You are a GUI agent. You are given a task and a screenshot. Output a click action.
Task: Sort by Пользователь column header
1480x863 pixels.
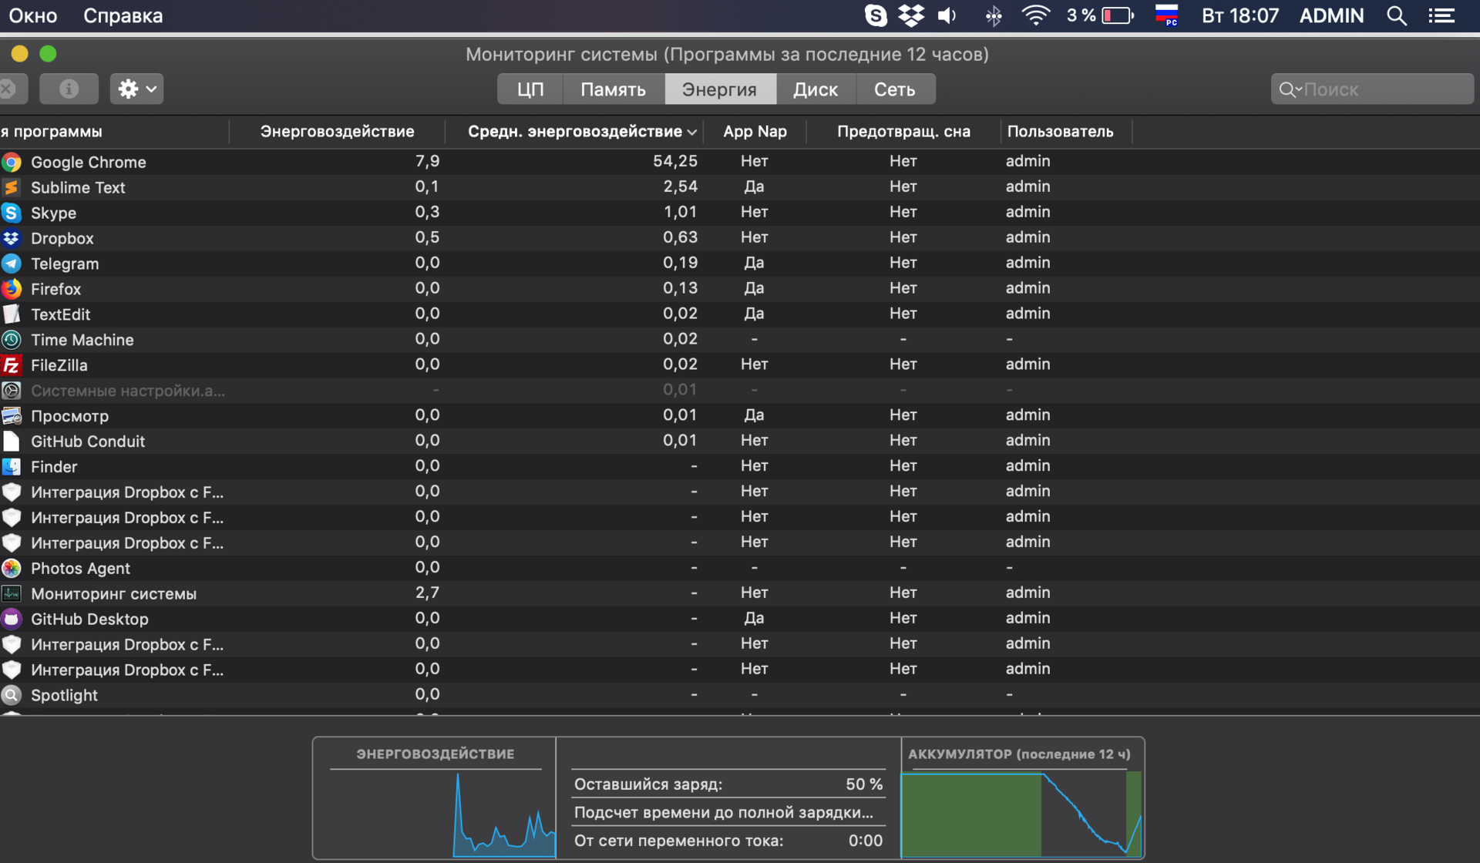(x=1060, y=132)
